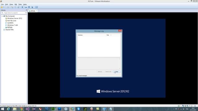This screenshot has width=198, height=111.
Task: Toggle the show library toolbar icon
Action: (x=23, y=7)
